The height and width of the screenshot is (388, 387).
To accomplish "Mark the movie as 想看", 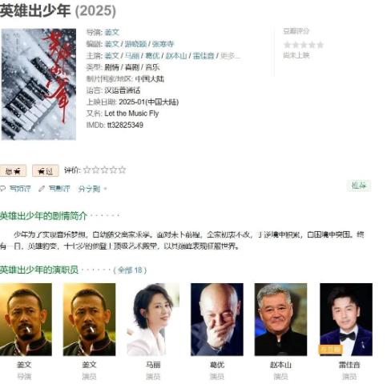I will point(13,170).
